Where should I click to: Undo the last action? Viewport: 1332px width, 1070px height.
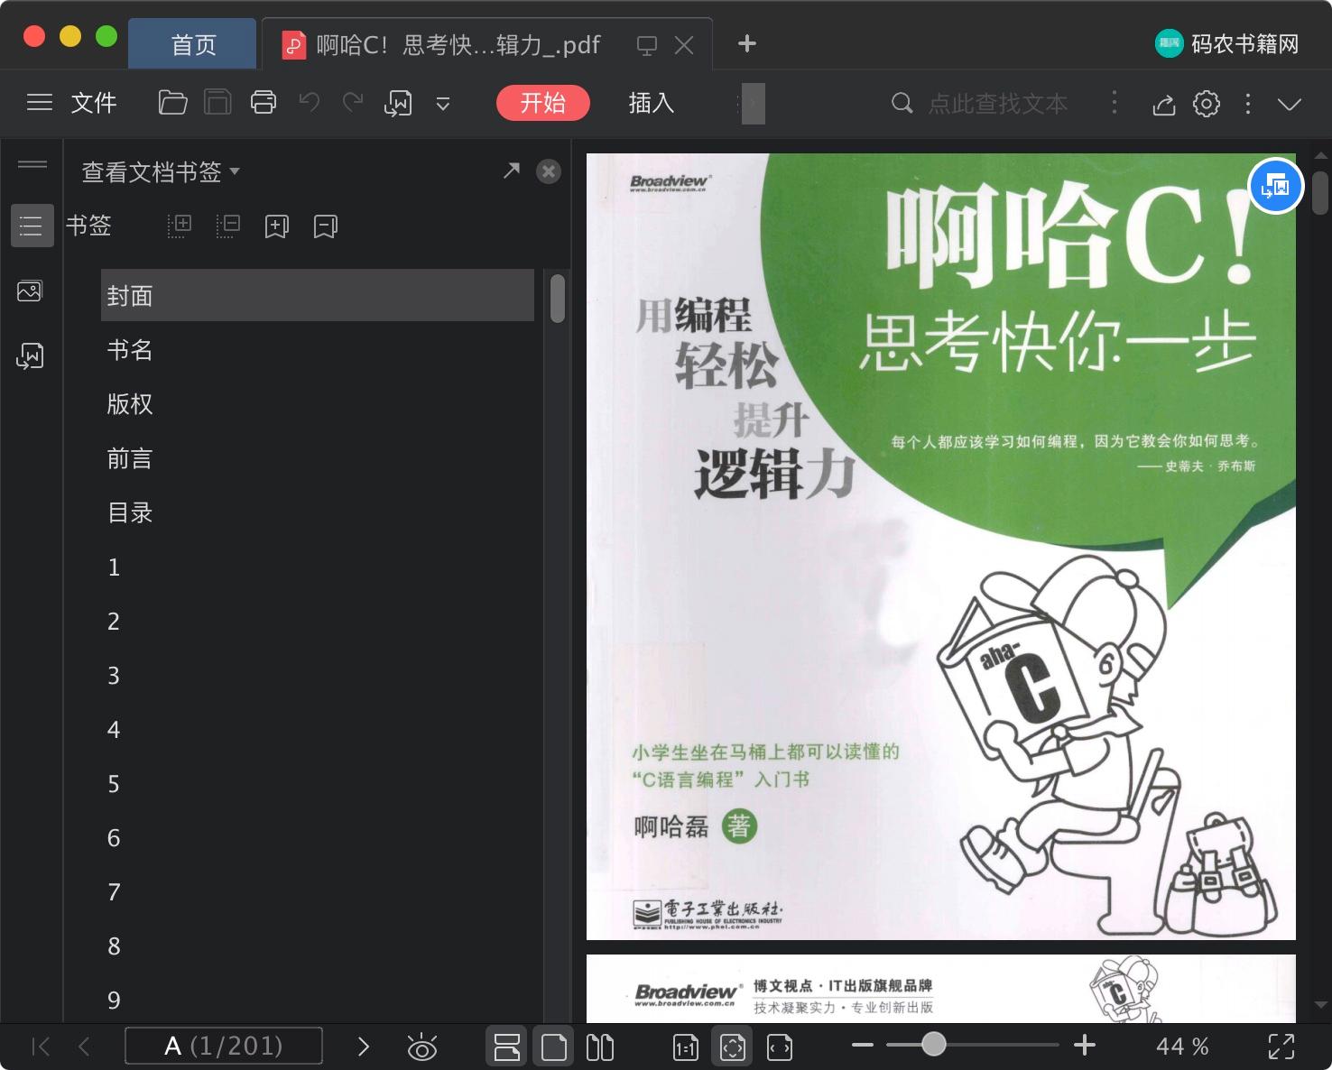(x=310, y=102)
